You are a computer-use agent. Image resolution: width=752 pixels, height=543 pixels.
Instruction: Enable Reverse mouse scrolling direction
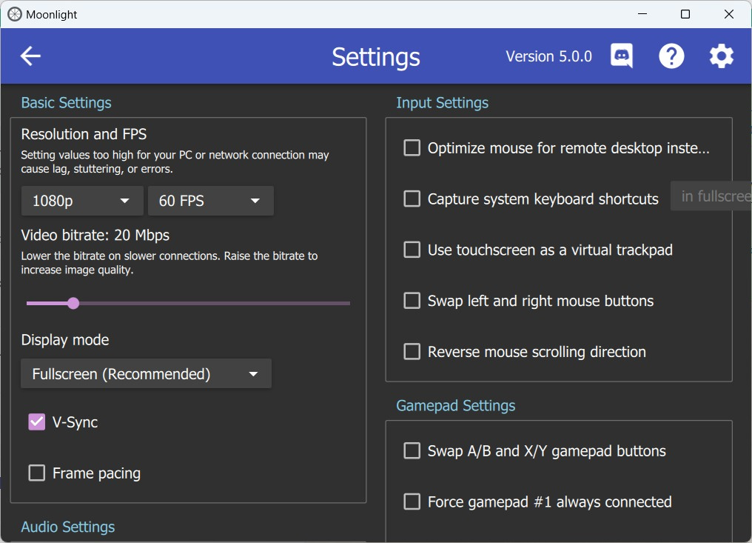412,351
